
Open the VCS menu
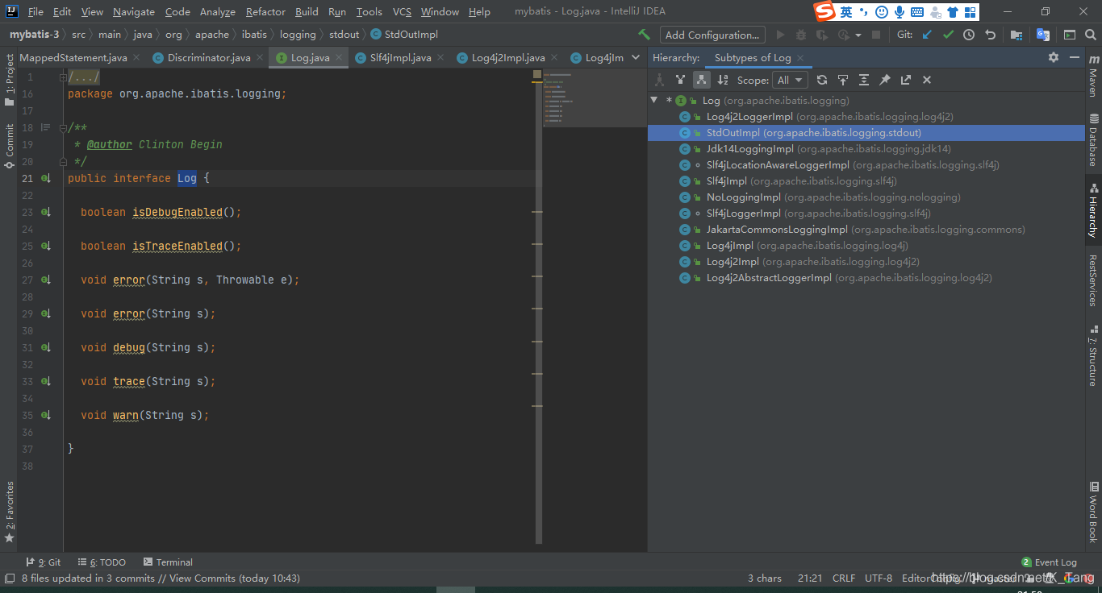pyautogui.click(x=402, y=11)
